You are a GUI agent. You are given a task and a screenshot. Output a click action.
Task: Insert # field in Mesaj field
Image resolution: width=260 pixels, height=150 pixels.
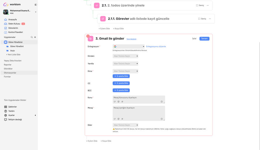pyautogui.click(x=122, y=119)
